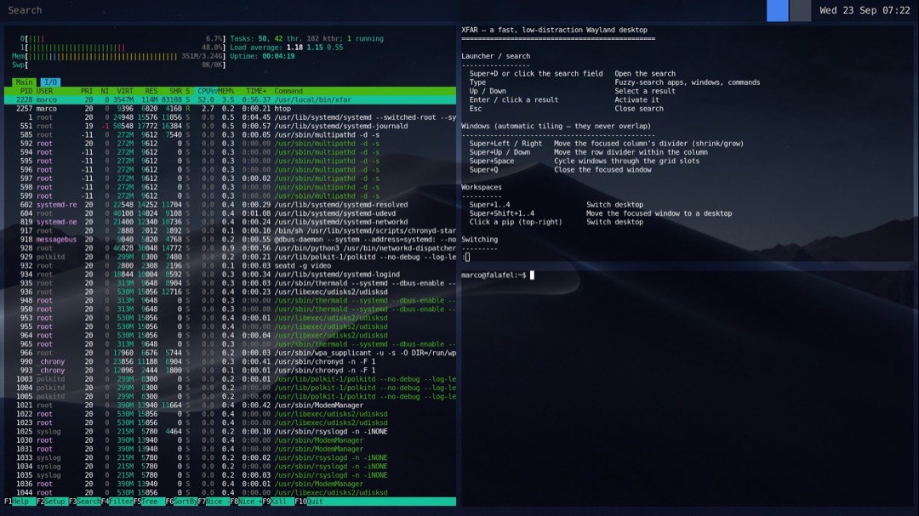Switch to the active blue workspace pip
This screenshot has height=516, width=919.
(777, 10)
